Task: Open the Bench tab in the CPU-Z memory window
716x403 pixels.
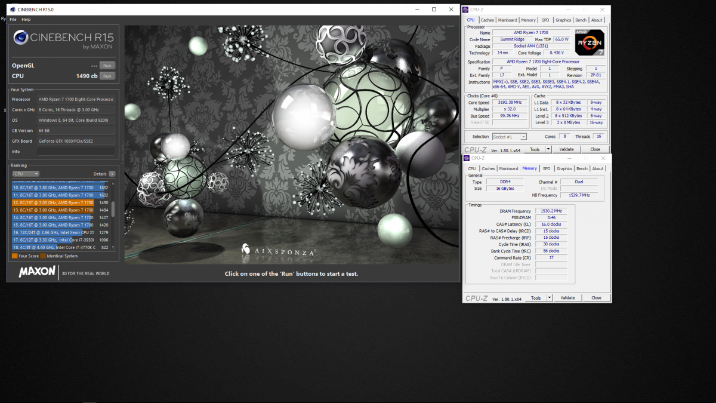Action: coord(582,169)
